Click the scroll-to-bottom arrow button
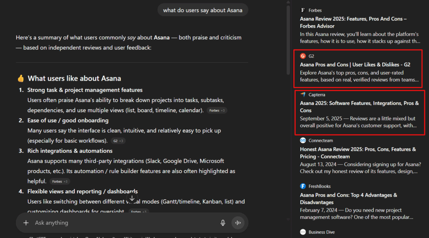 [132, 198]
